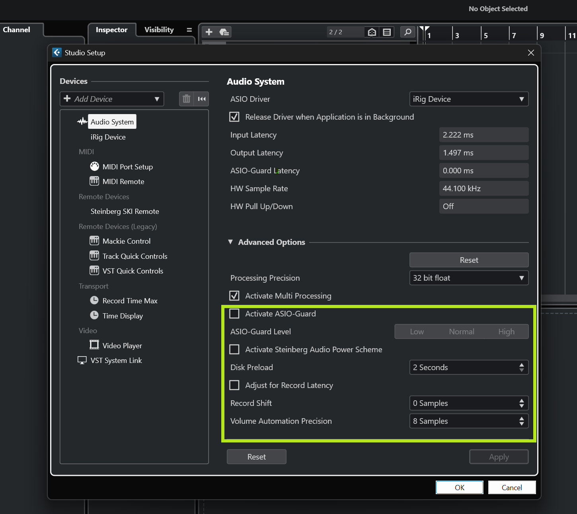Click bar 9 on the timeline ruler
Screen dimensions: 577x514
[542, 35]
